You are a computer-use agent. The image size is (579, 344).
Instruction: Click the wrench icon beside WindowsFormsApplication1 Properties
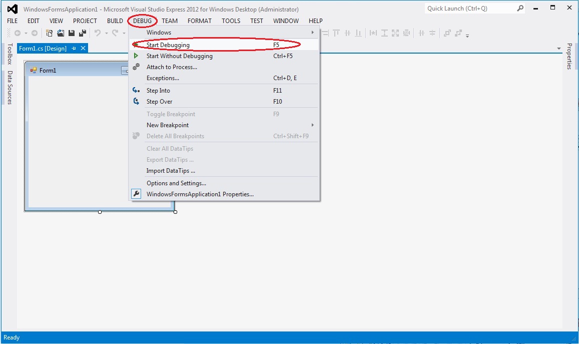[136, 194]
